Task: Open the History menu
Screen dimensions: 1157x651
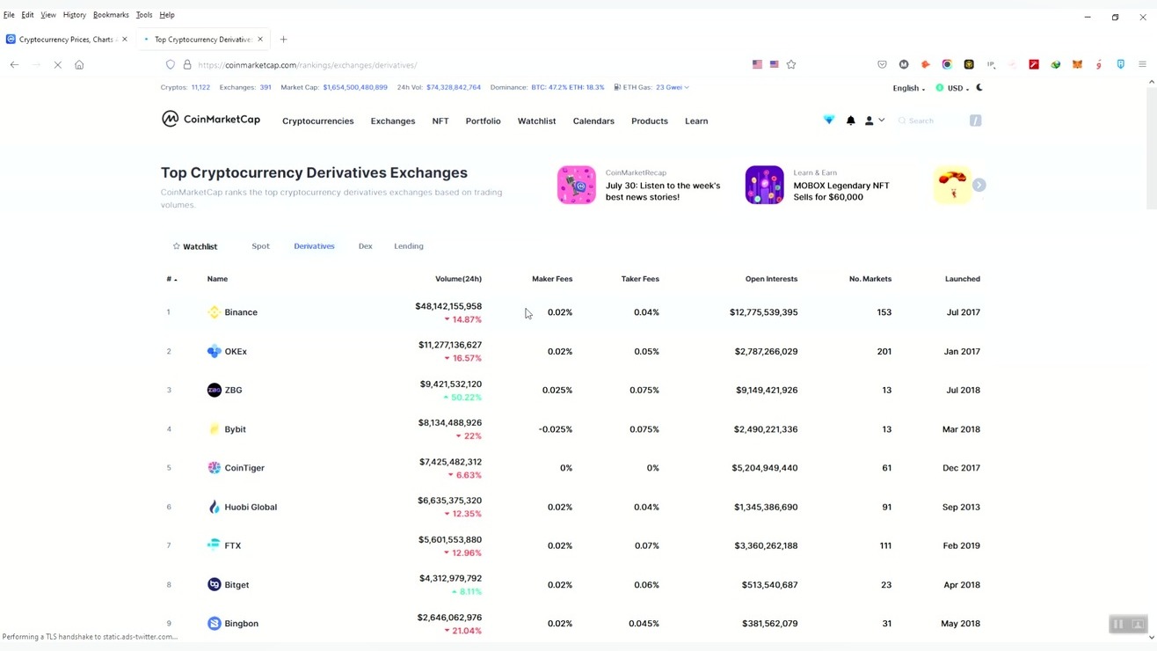Action: 74,15
